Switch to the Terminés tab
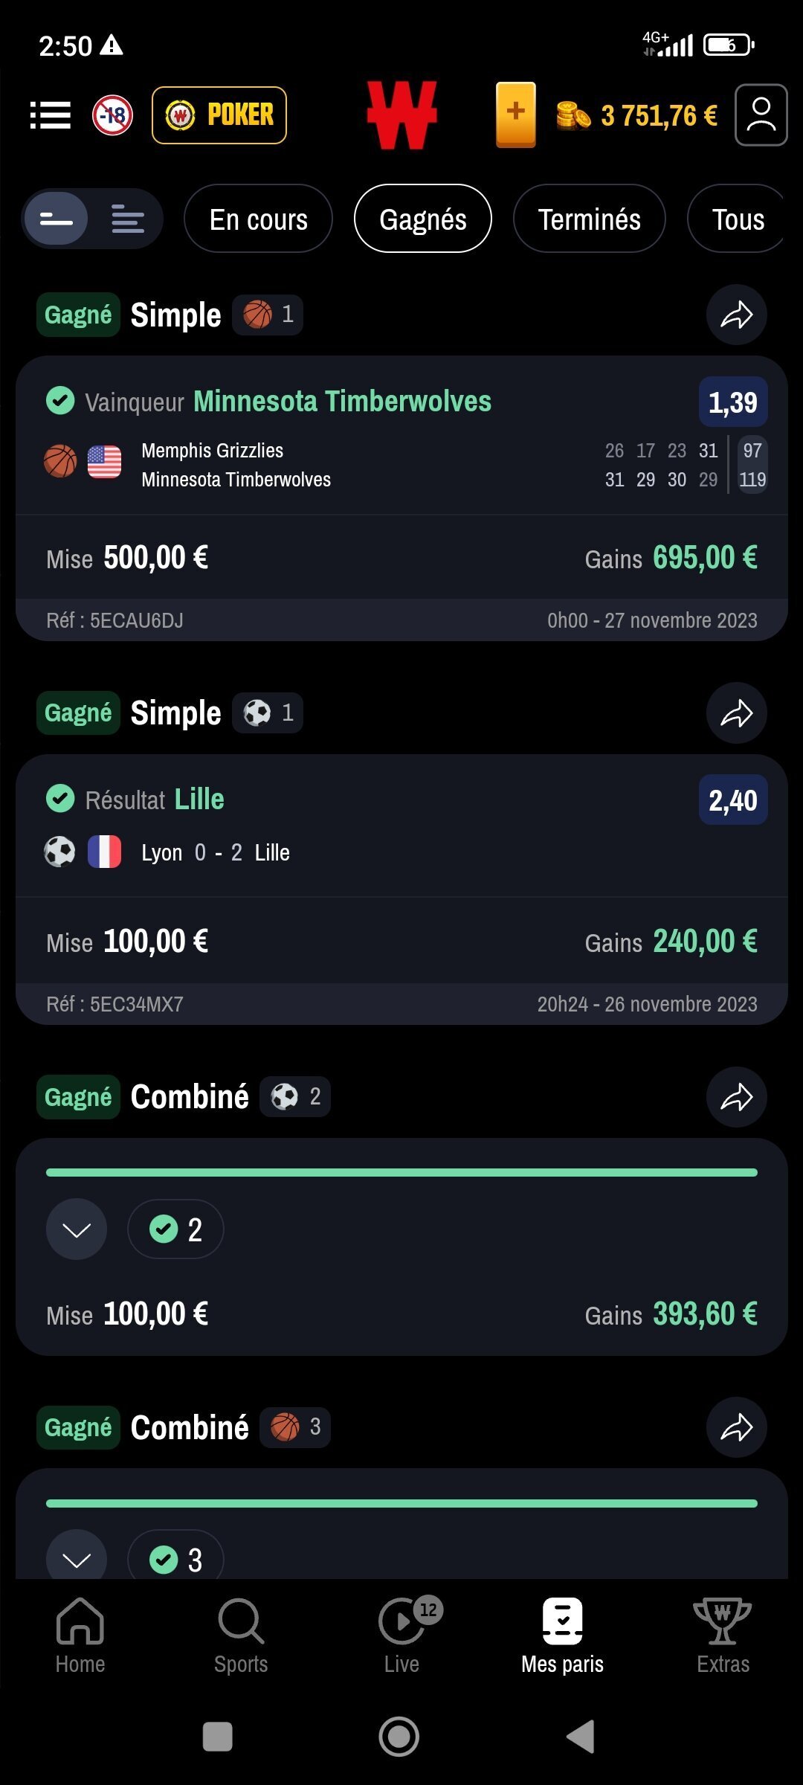This screenshot has height=1785, width=803. pyautogui.click(x=589, y=219)
